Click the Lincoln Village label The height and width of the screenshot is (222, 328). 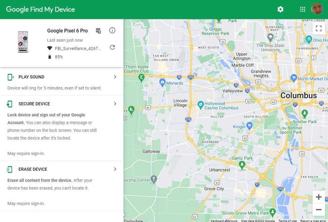coord(180,103)
